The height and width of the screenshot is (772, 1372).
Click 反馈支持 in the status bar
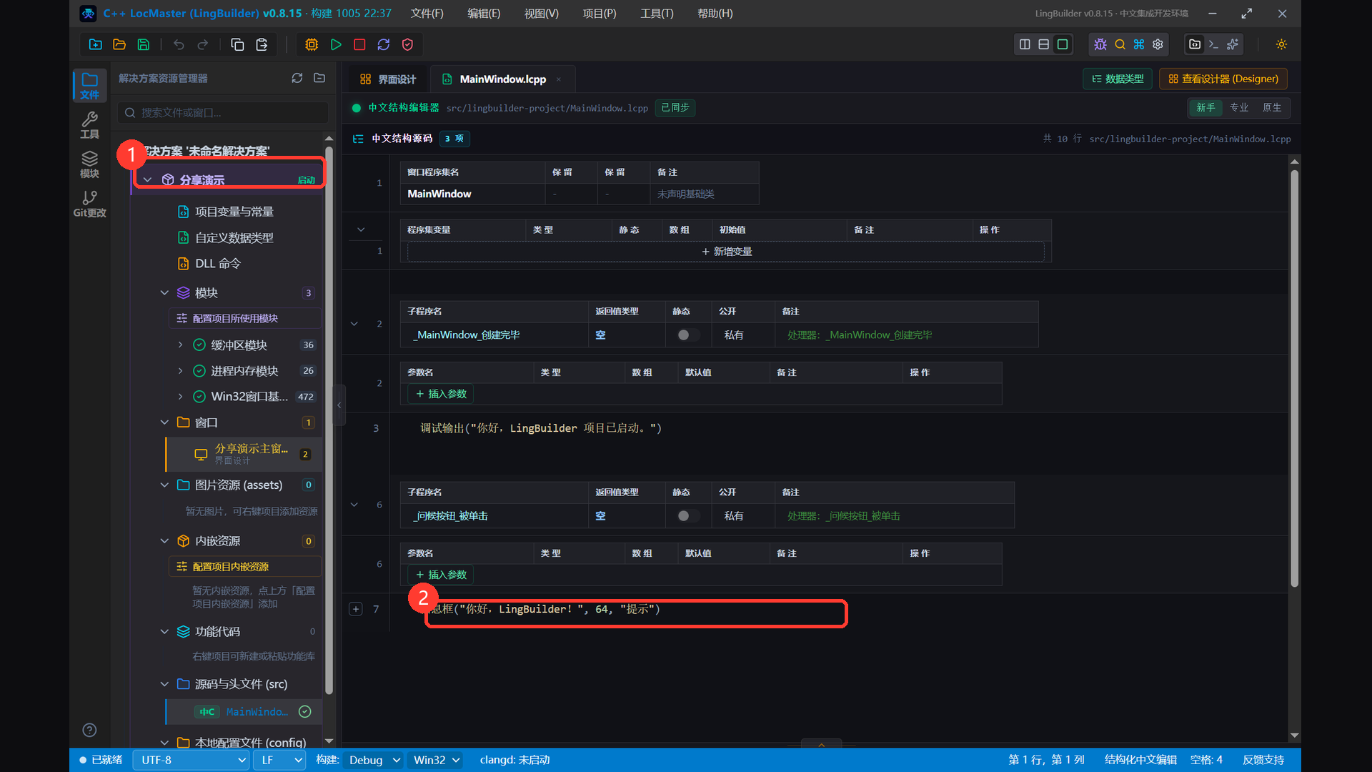pos(1263,760)
